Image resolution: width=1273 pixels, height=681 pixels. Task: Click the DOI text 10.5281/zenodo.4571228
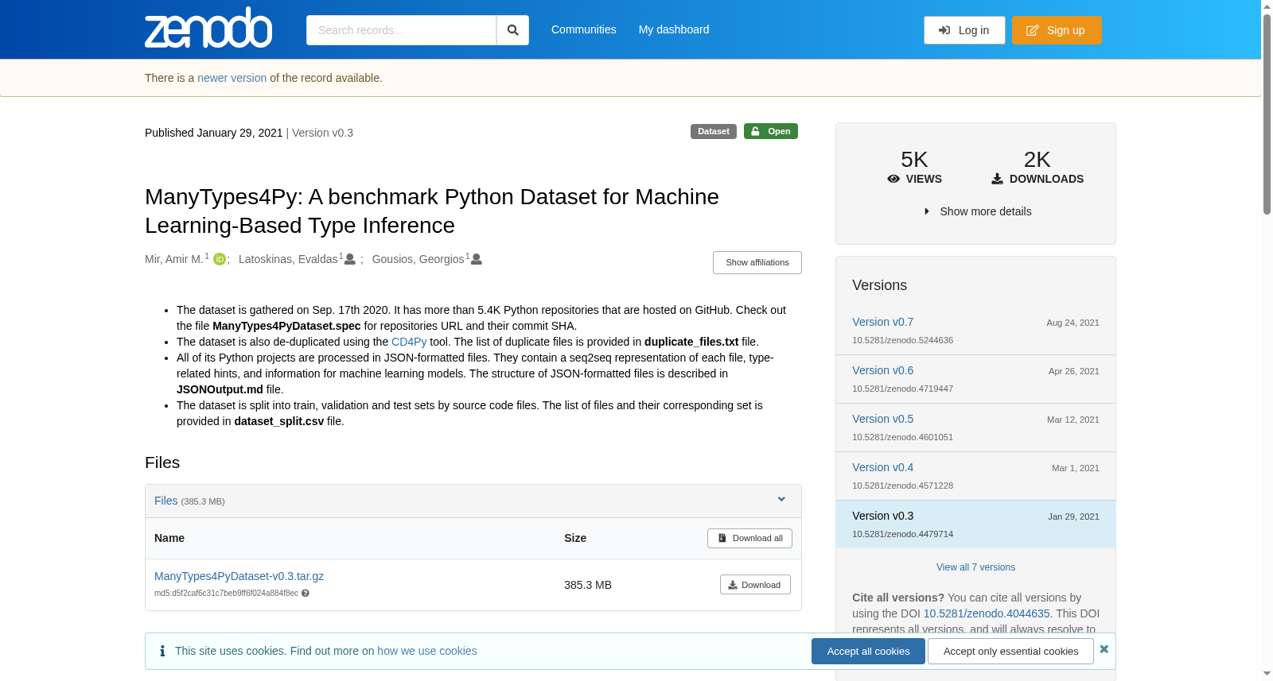click(902, 486)
